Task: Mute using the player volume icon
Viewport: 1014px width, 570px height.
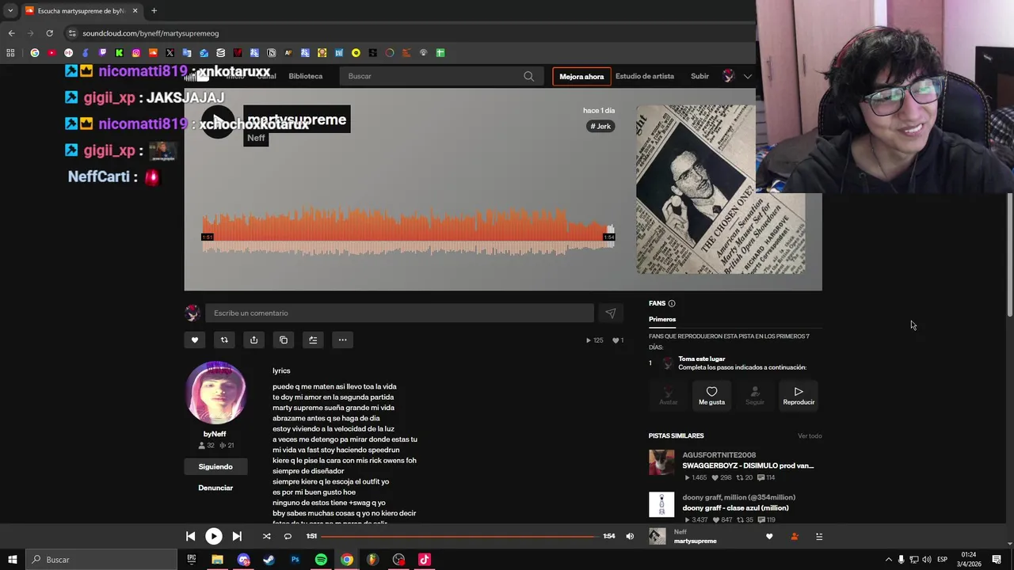Action: pyautogui.click(x=630, y=537)
